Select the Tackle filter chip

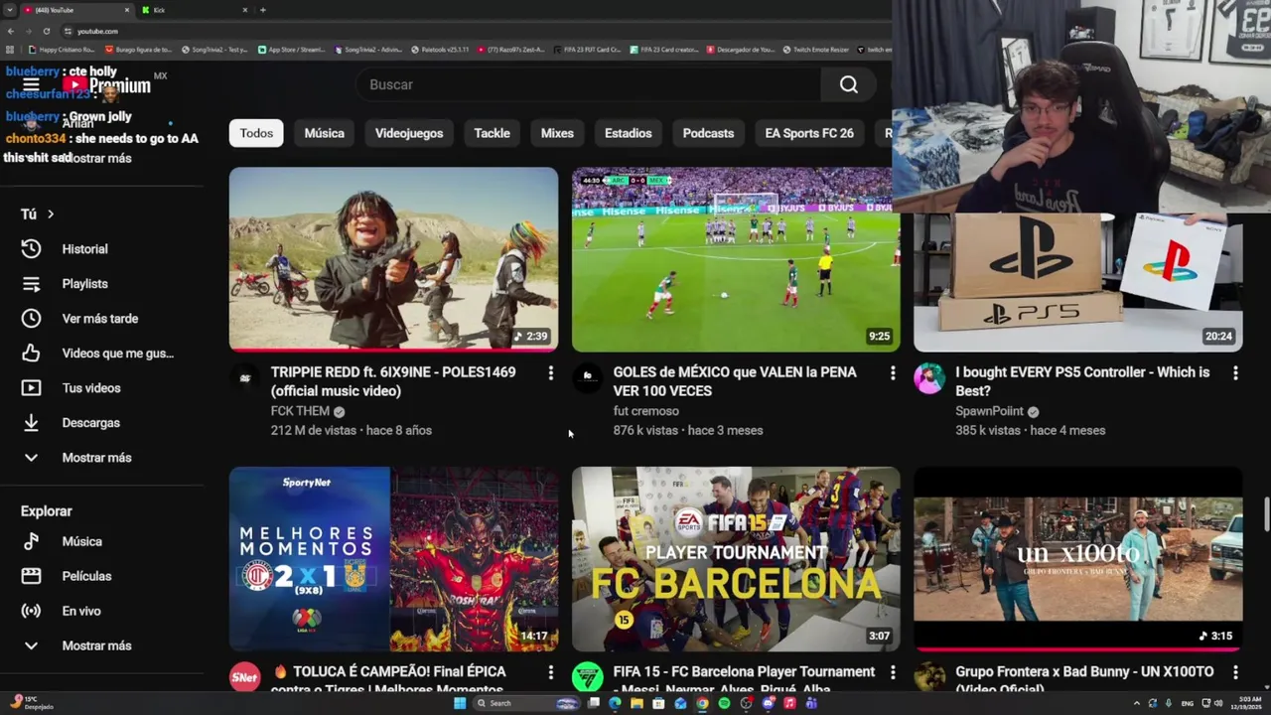click(492, 133)
